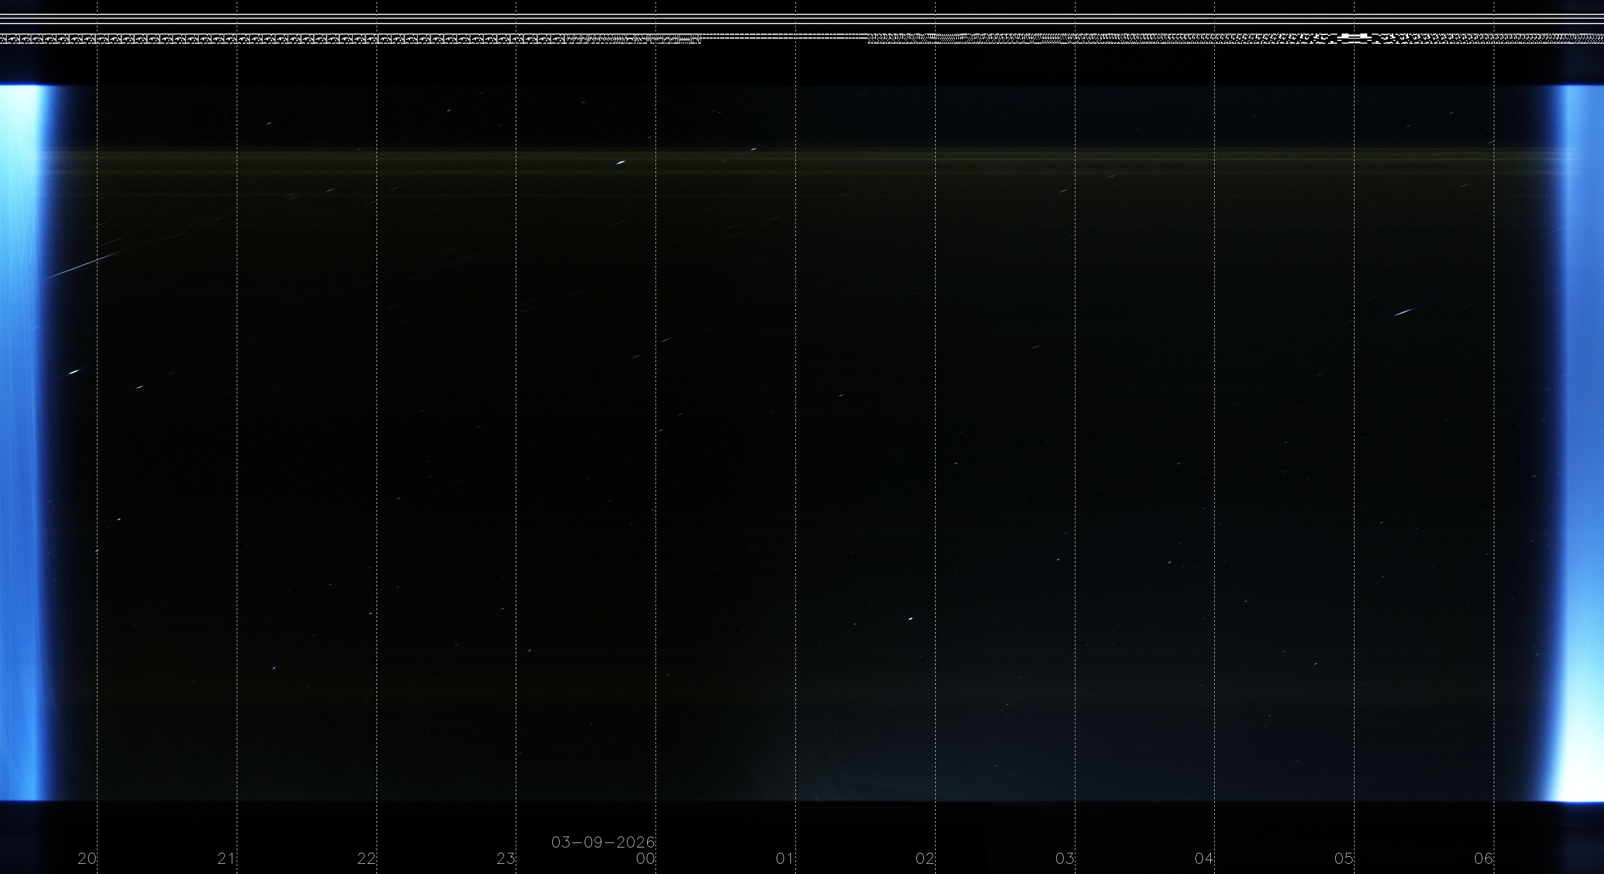The image size is (1604, 874).
Task: Click the 05 hour label
Action: coord(1344,859)
